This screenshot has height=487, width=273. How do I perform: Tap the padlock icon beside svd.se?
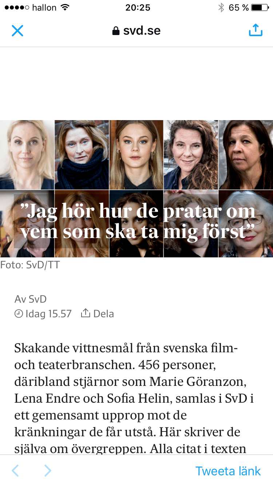click(x=116, y=31)
